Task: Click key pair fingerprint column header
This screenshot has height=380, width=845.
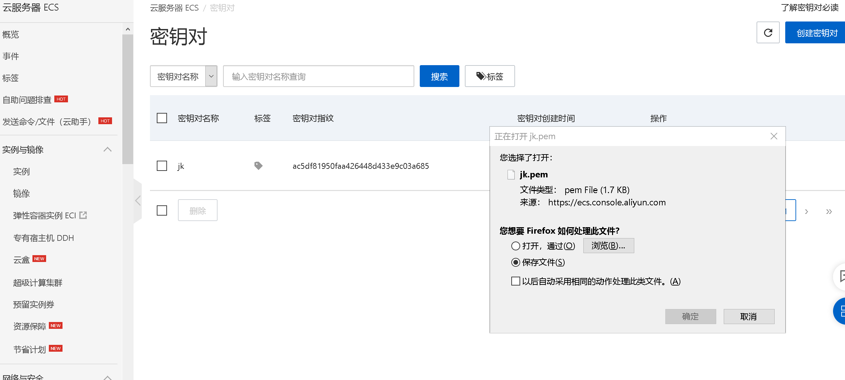Action: click(x=313, y=118)
